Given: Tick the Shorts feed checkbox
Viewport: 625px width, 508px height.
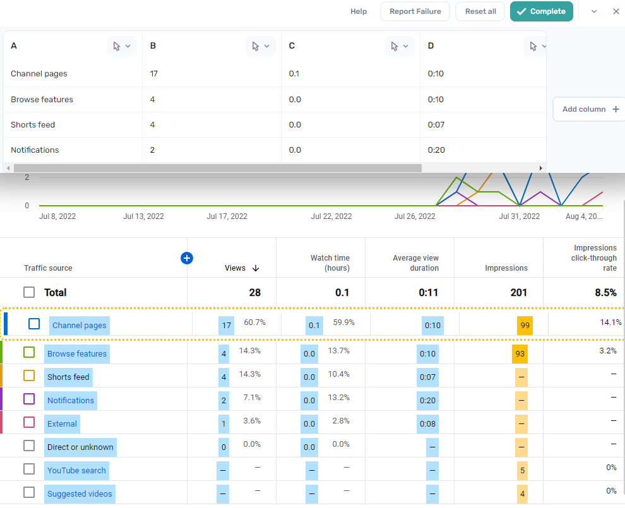Looking at the screenshot, I should coord(29,375).
